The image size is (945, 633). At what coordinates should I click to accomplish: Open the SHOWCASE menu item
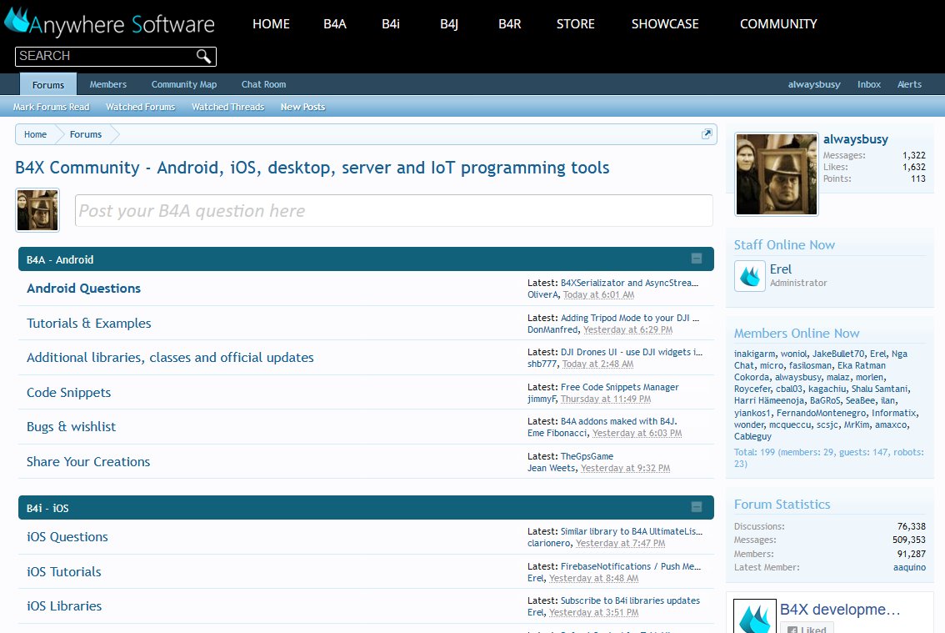665,24
